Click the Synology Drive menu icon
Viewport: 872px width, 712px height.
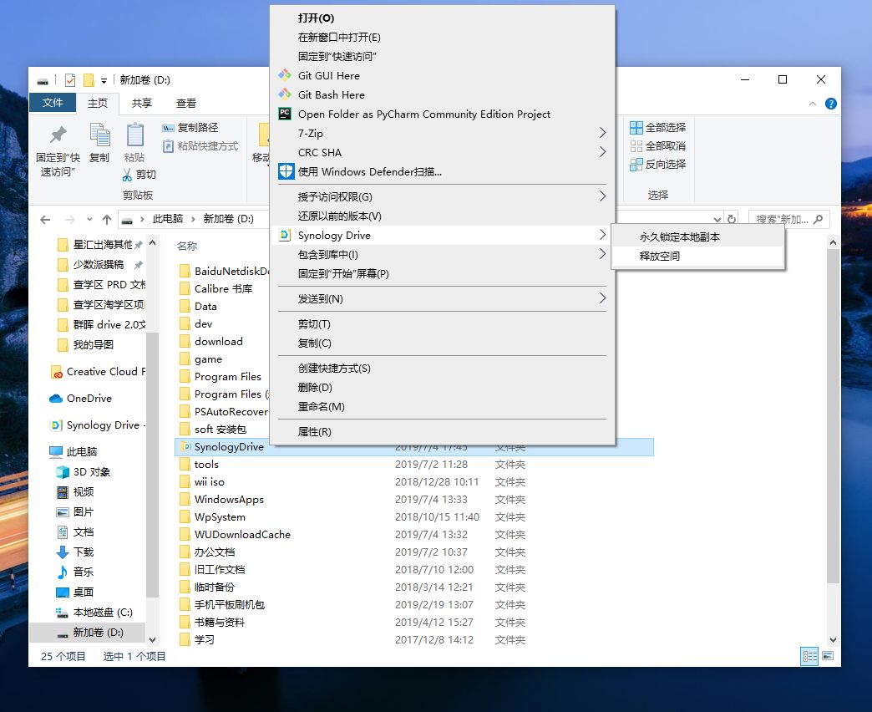click(x=285, y=235)
